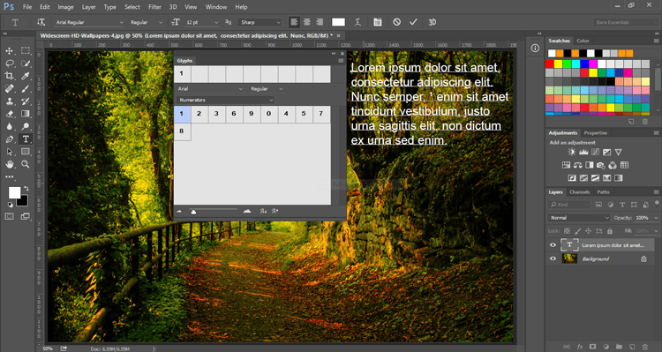Screen dimensions: 662x352
Task: Select the Eraser tool
Action: (x=9, y=114)
